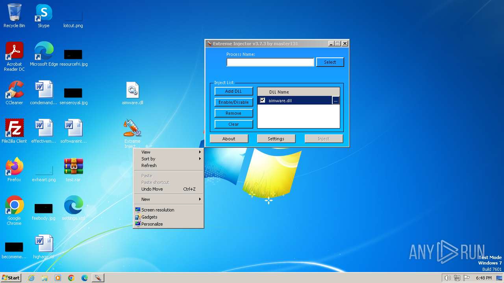504x283 pixels.
Task: Click the Remove button
Action: coord(233,113)
